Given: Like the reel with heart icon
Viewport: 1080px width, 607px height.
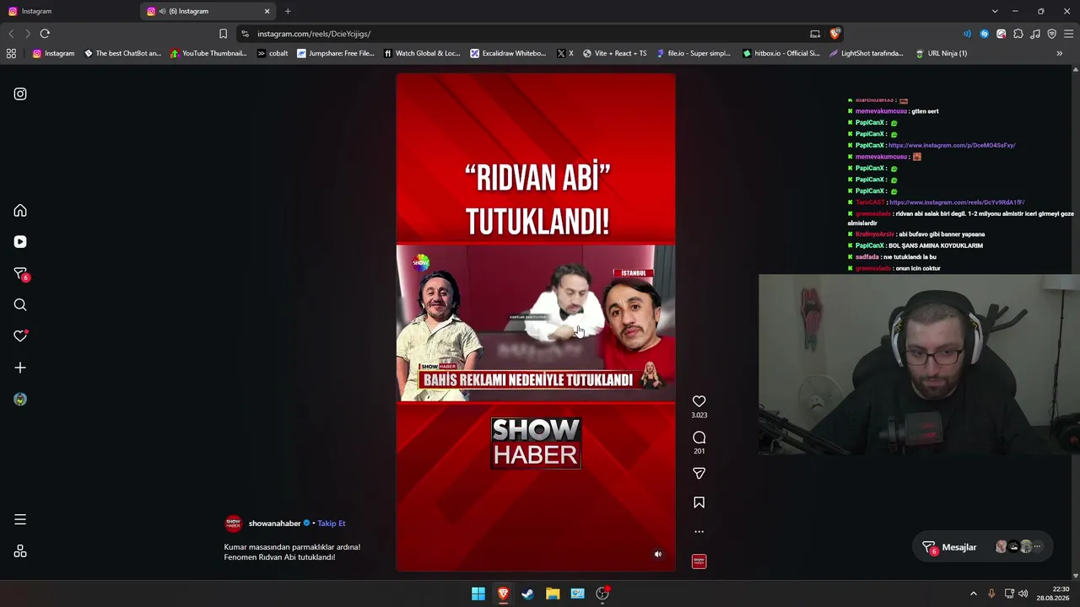Looking at the screenshot, I should (x=699, y=401).
